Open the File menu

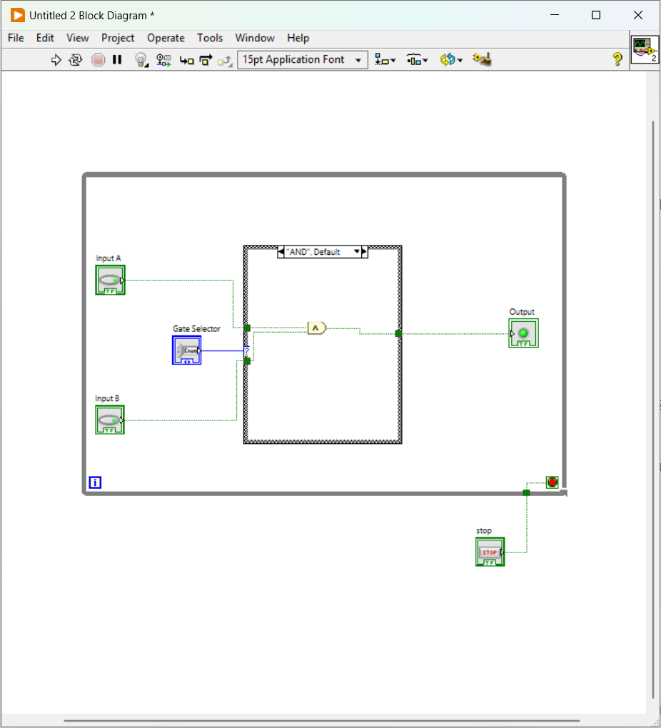tap(16, 38)
